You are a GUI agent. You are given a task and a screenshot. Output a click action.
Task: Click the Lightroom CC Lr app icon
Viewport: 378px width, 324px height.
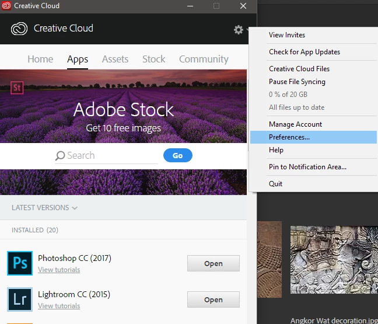[x=20, y=299]
